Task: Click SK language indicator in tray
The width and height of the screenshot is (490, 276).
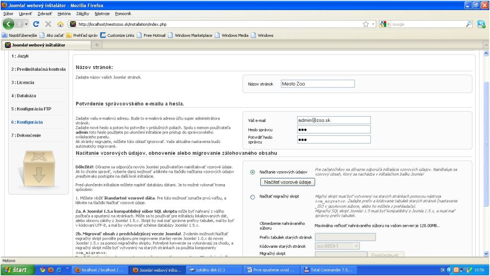Action: click(443, 270)
